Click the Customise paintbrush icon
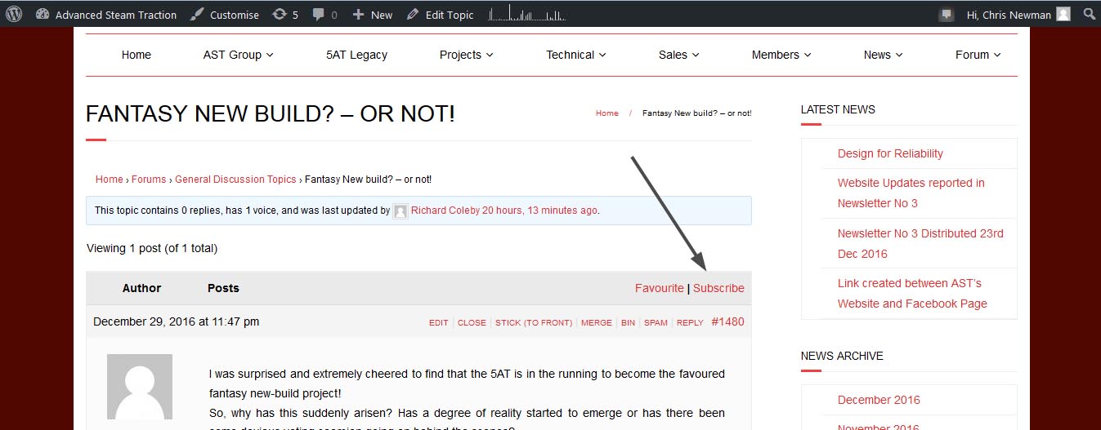 (197, 14)
